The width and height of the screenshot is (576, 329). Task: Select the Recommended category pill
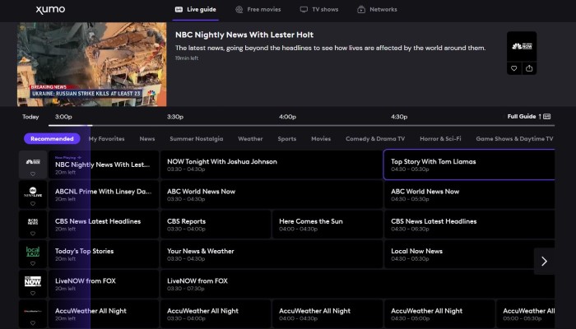(52, 139)
